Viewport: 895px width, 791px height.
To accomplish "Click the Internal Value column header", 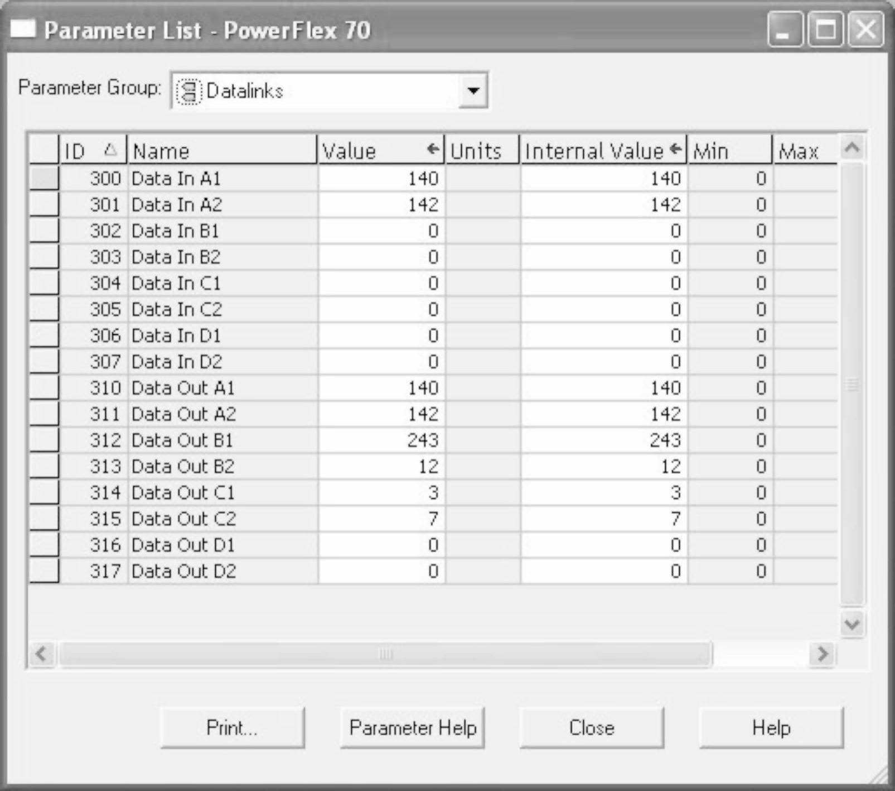I will coord(604,150).
